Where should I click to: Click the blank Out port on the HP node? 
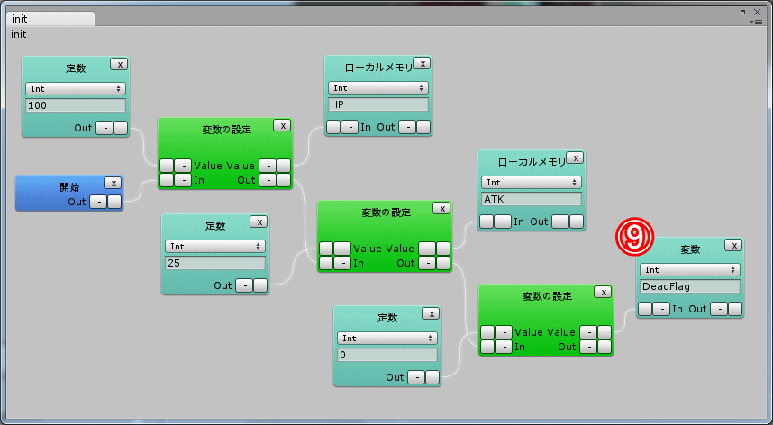tap(423, 127)
